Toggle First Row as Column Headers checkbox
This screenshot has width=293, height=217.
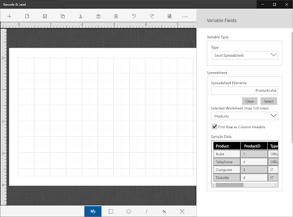[x=215, y=127]
